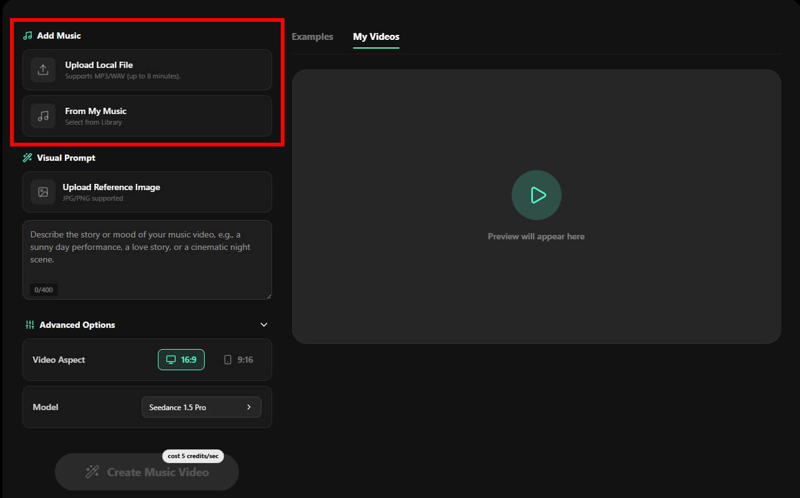
Task: Click the 0/400 character counter
Action: tap(44, 290)
